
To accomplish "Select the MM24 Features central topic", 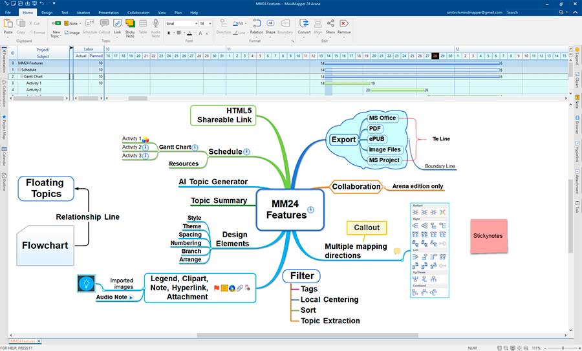I will coord(286,210).
